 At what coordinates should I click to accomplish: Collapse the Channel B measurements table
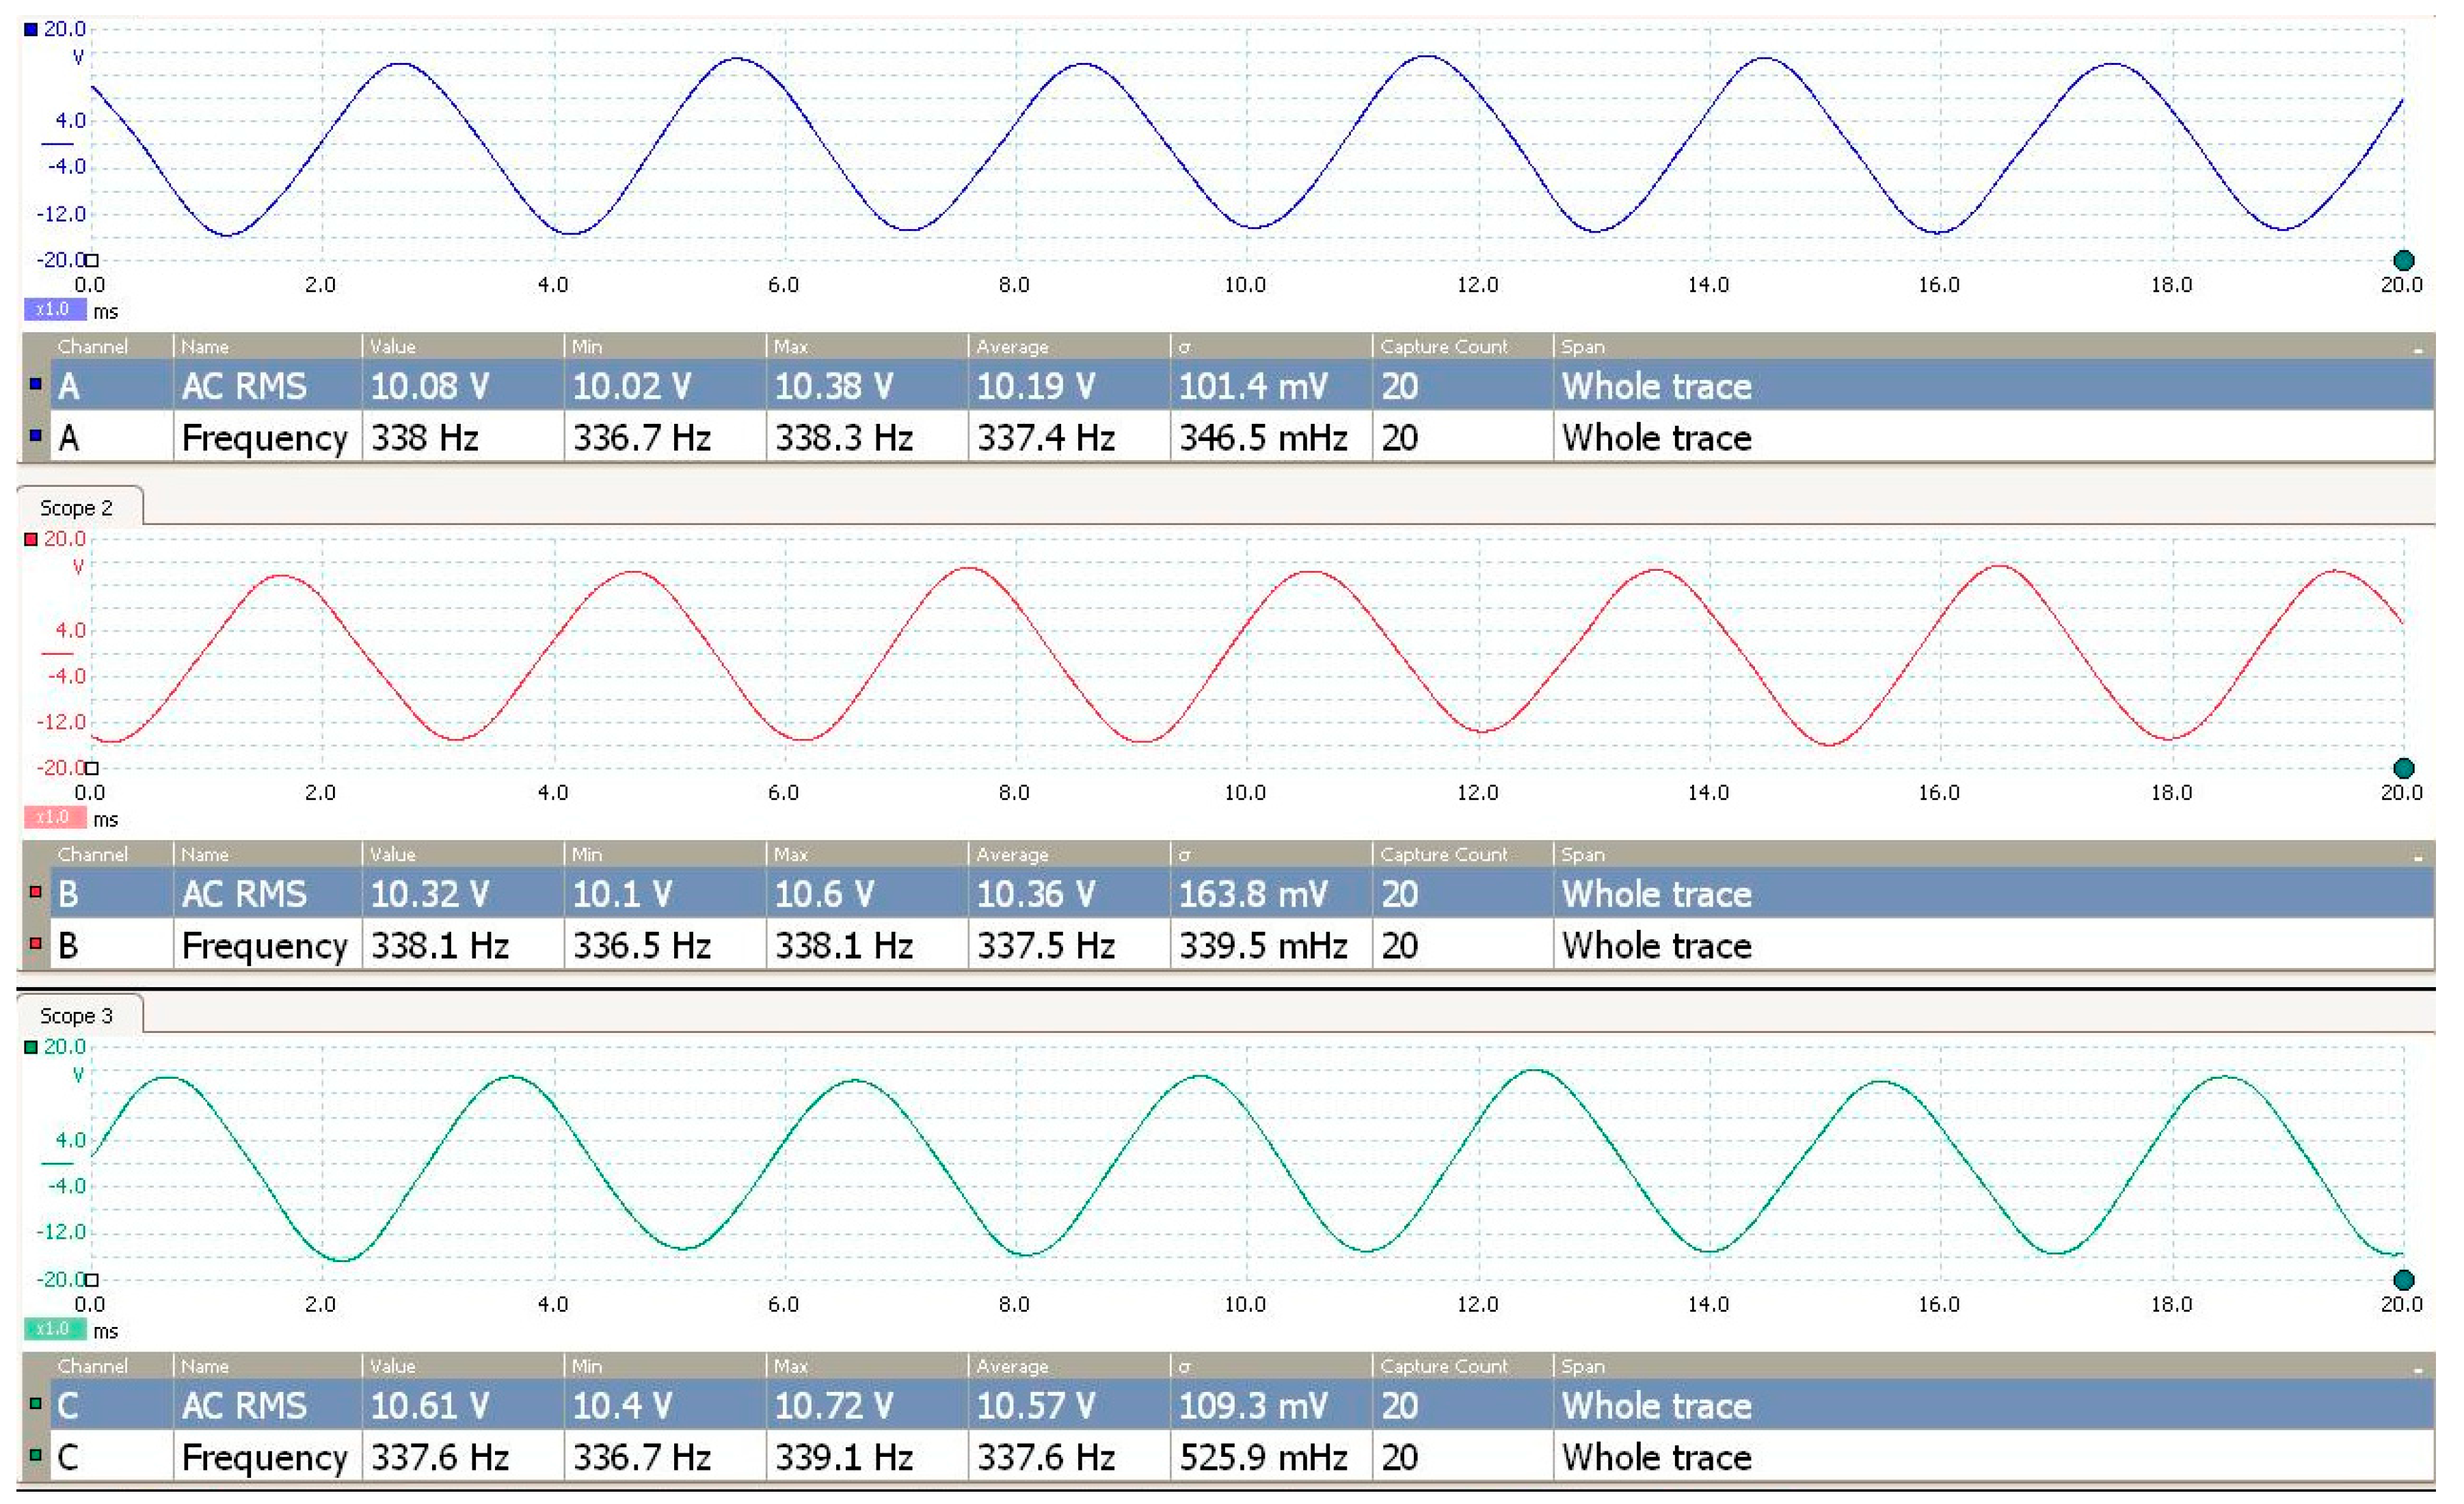click(x=2418, y=857)
